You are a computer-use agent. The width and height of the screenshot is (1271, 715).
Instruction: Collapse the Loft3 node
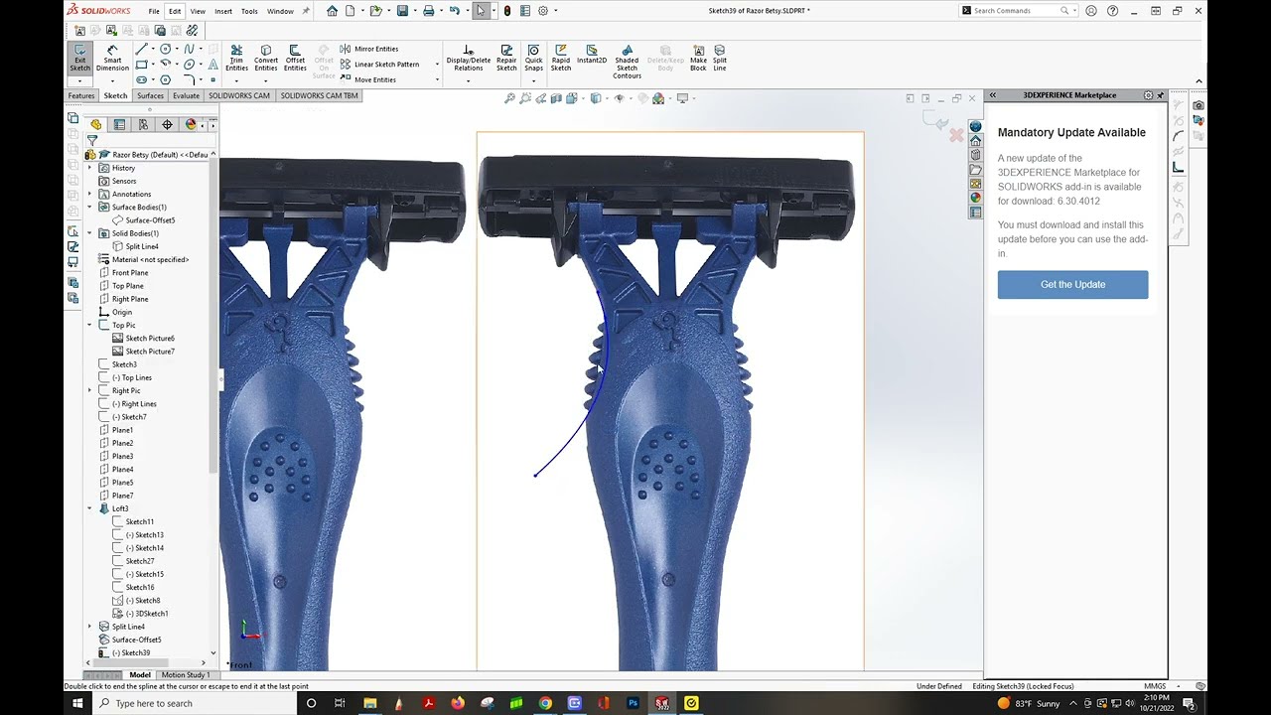tap(90, 508)
